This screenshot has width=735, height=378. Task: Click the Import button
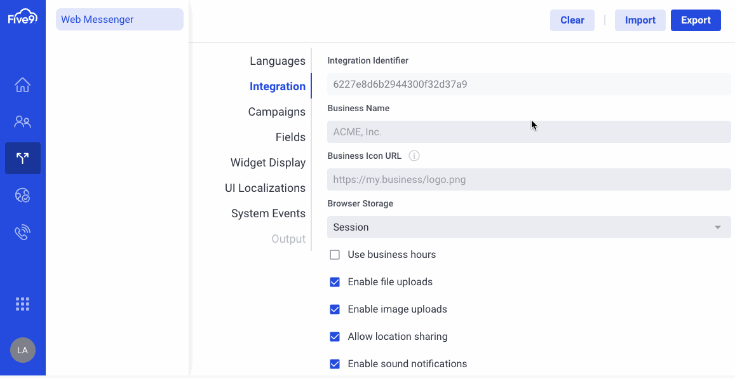[640, 20]
